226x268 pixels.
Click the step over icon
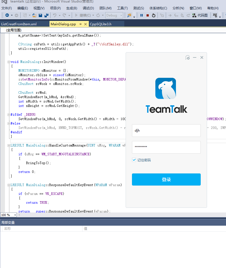click(x=182, y=15)
